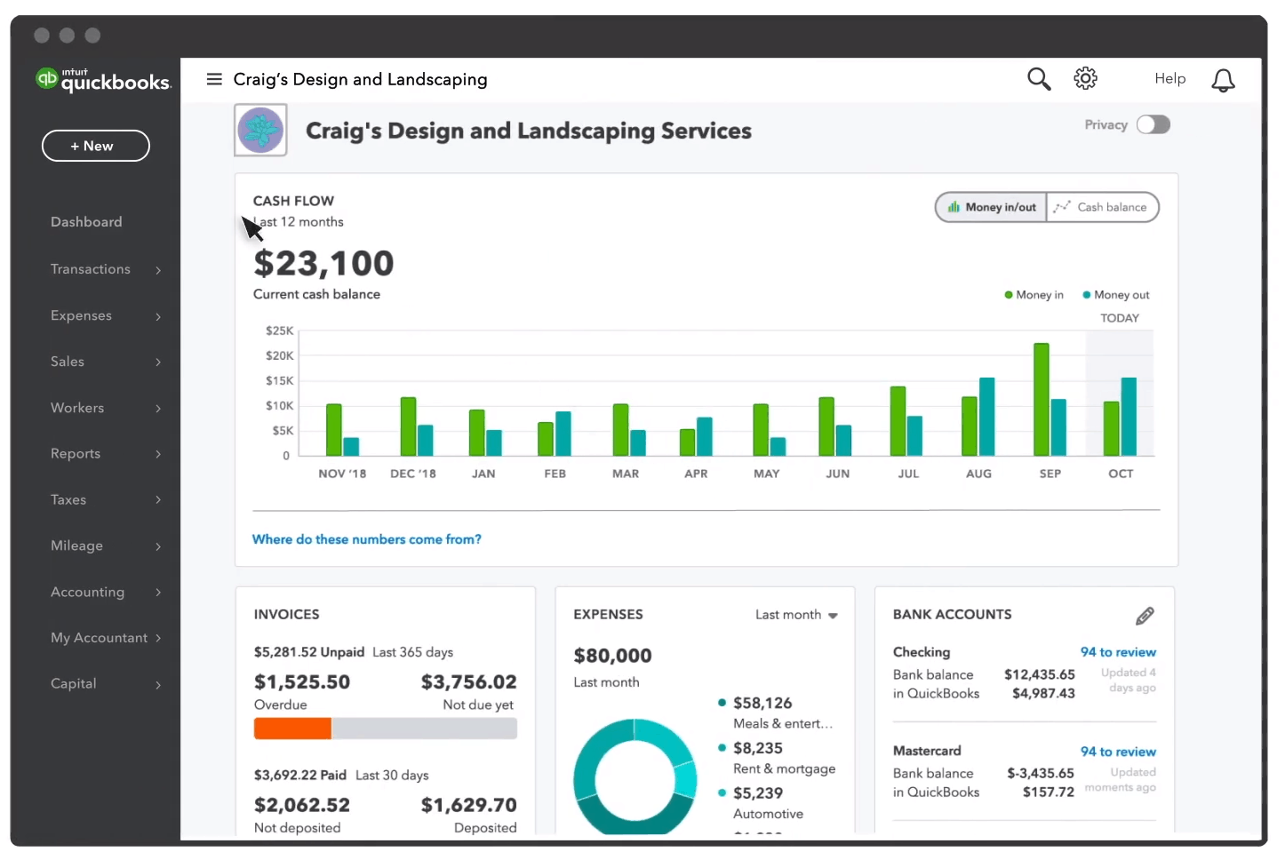The image size is (1285, 860).
Task: Click the company logo thumbnail
Action: [x=260, y=130]
